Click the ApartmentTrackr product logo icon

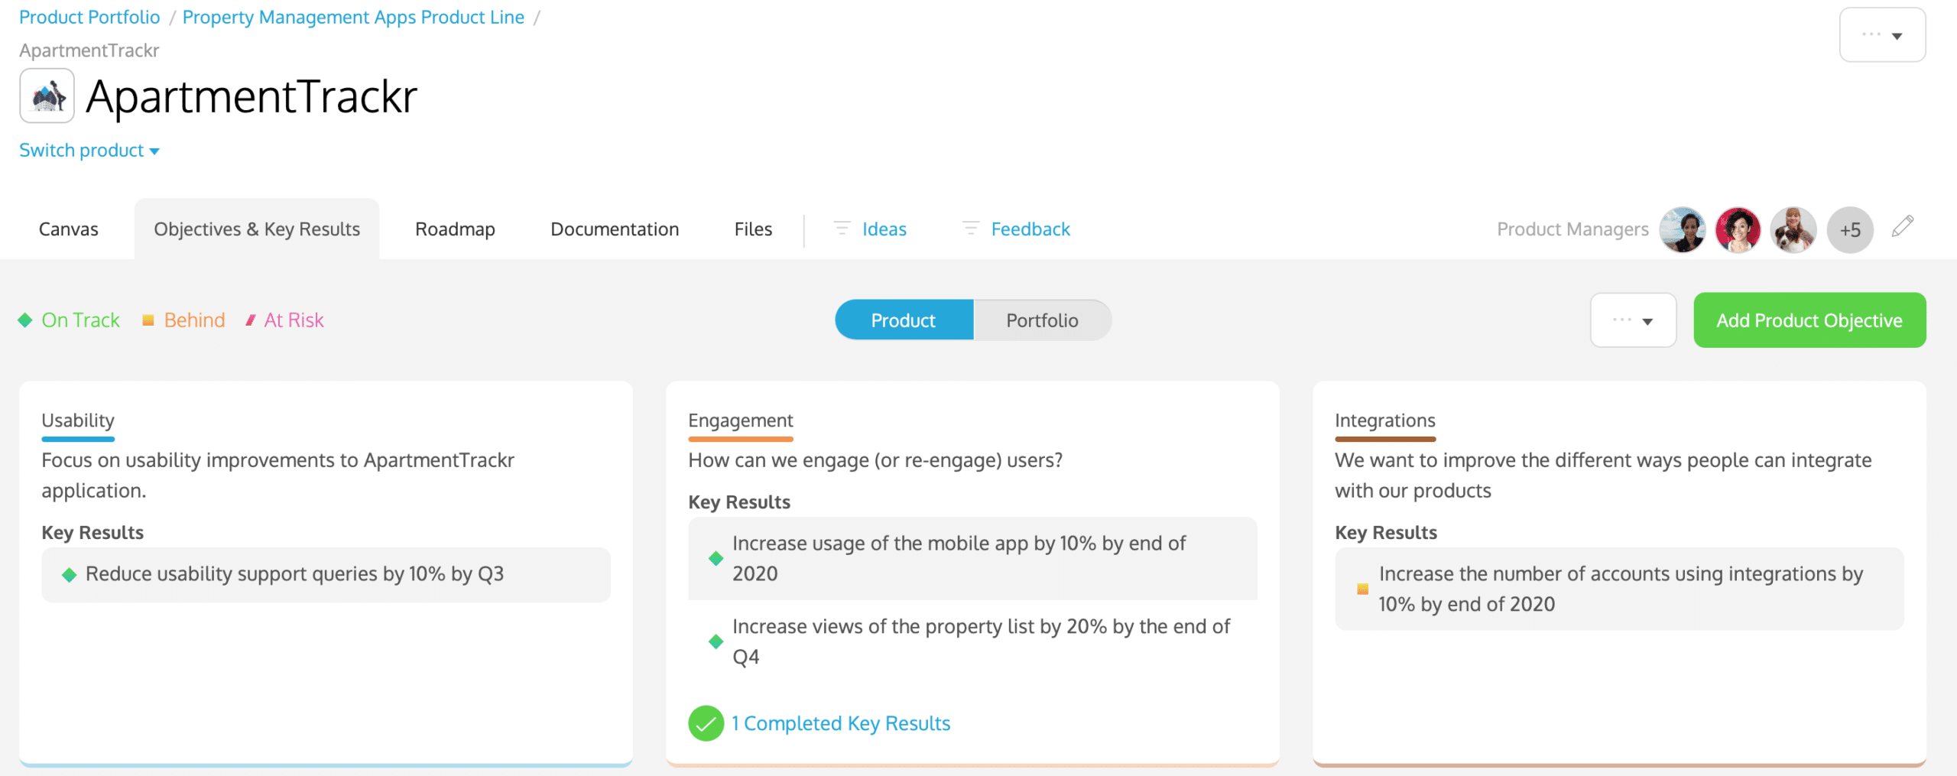[47, 96]
